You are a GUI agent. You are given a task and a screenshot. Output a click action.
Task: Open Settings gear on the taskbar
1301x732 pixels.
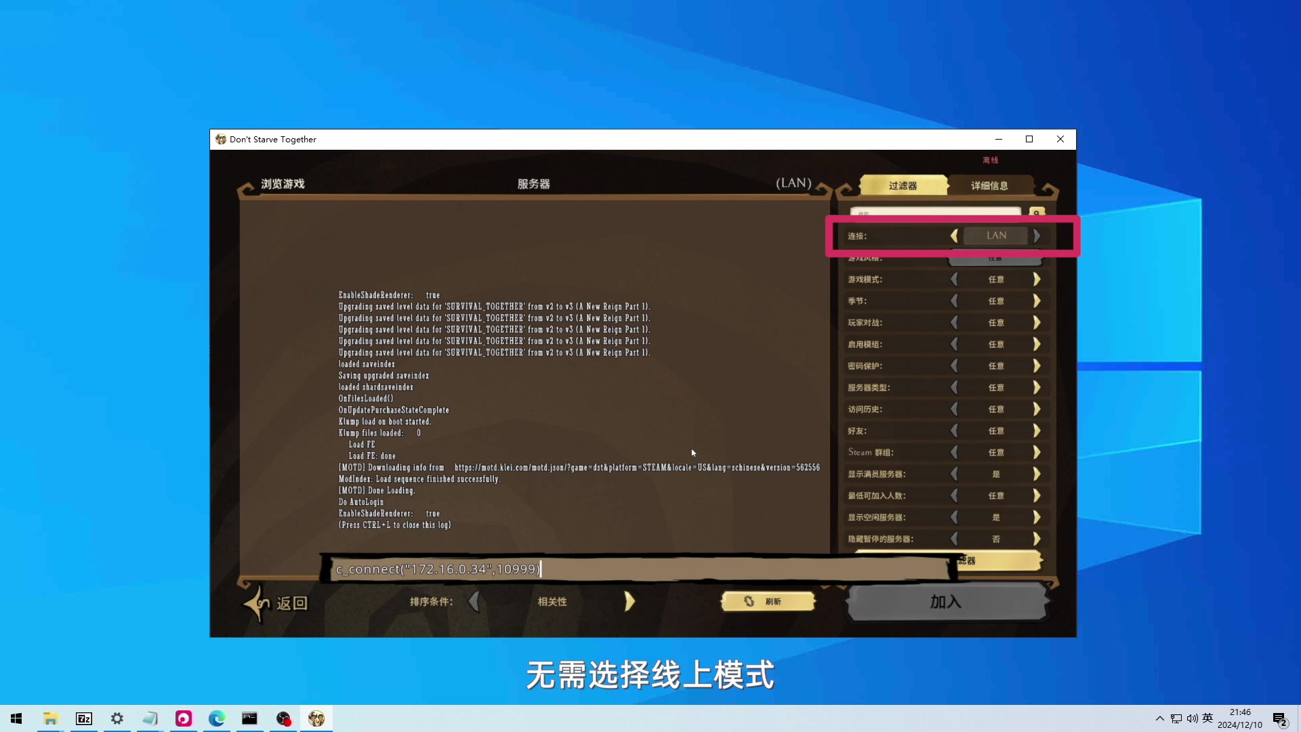tap(117, 718)
